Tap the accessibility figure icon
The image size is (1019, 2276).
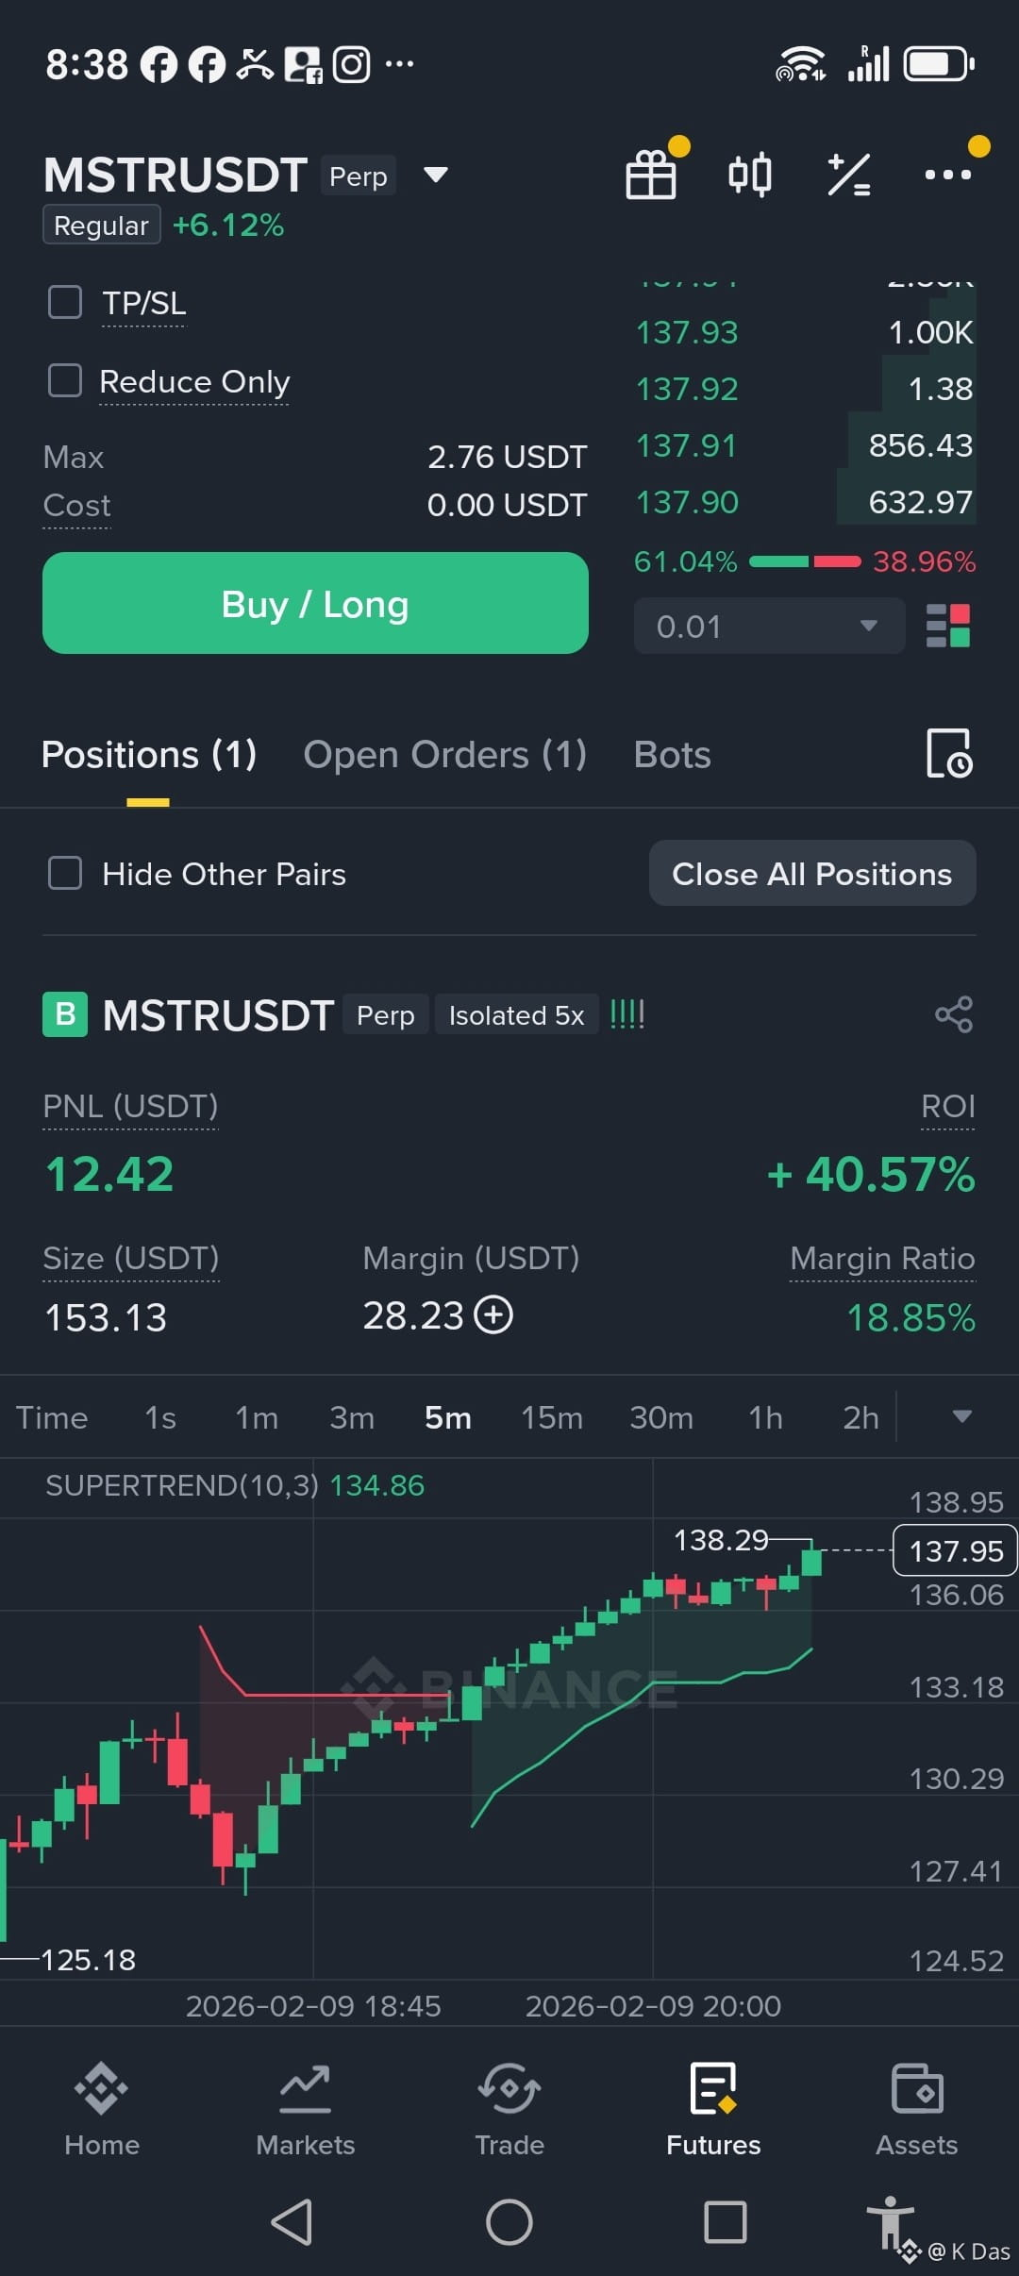890,2223
